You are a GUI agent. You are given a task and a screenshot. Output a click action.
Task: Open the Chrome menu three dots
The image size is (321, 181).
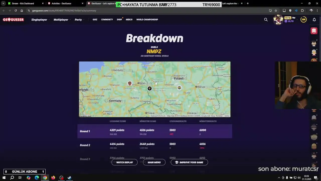[x=317, y=11]
